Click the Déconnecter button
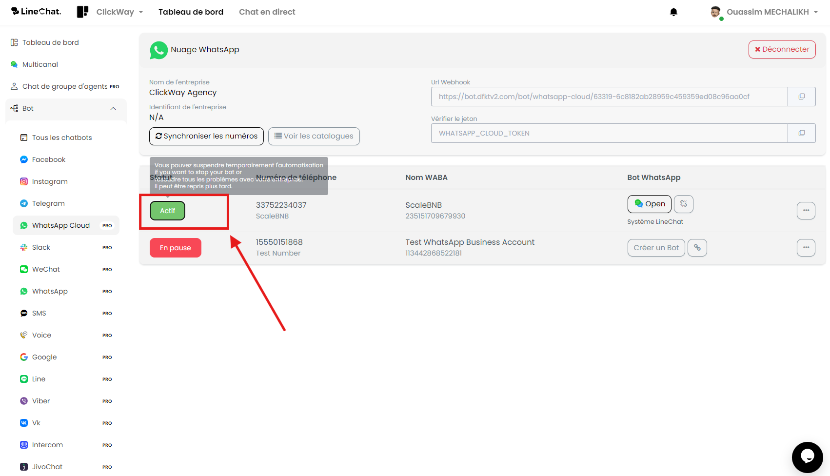830x476 pixels. pyautogui.click(x=782, y=49)
